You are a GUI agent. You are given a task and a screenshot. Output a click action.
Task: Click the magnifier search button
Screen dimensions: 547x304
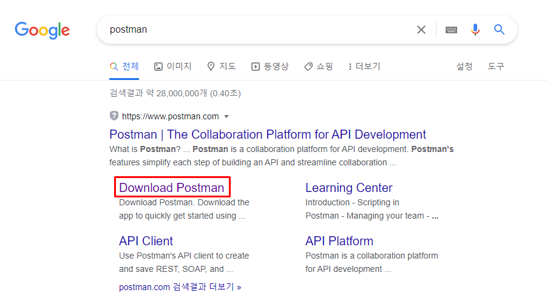499,30
